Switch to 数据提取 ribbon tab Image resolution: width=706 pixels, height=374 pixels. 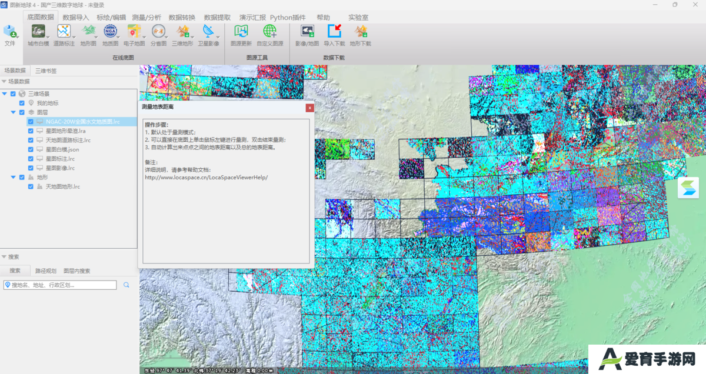218,18
